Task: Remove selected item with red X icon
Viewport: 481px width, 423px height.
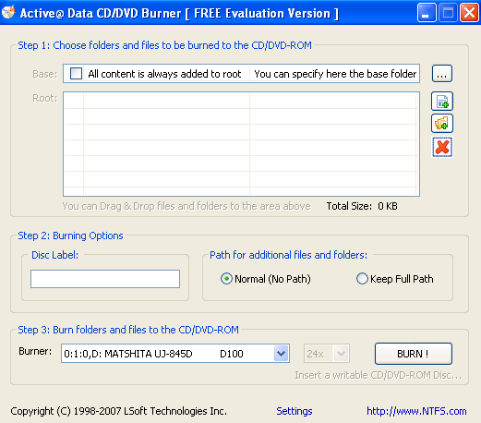Action: pos(442,147)
